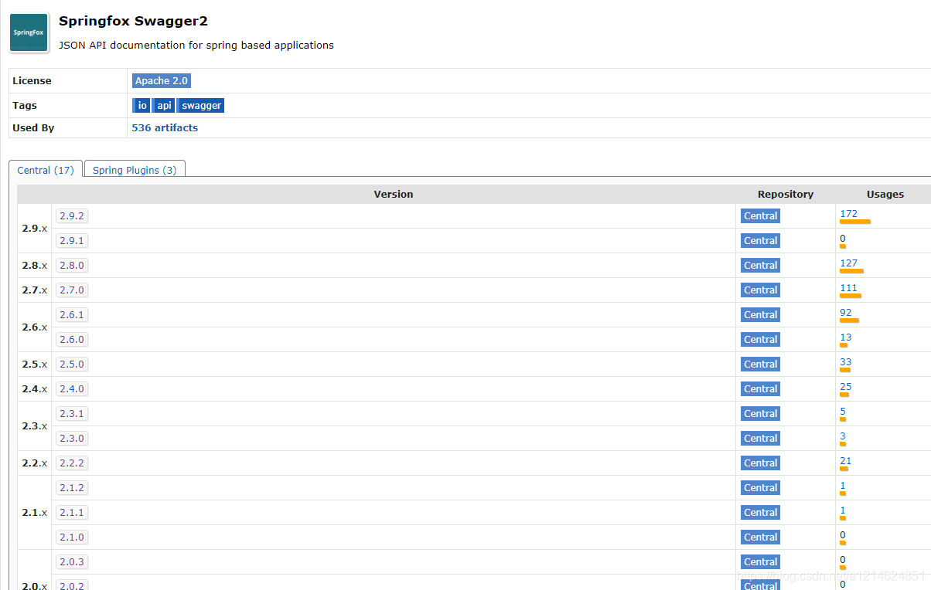Click the 2.3.x version group label
Screen dimensions: 931x590
(35, 426)
